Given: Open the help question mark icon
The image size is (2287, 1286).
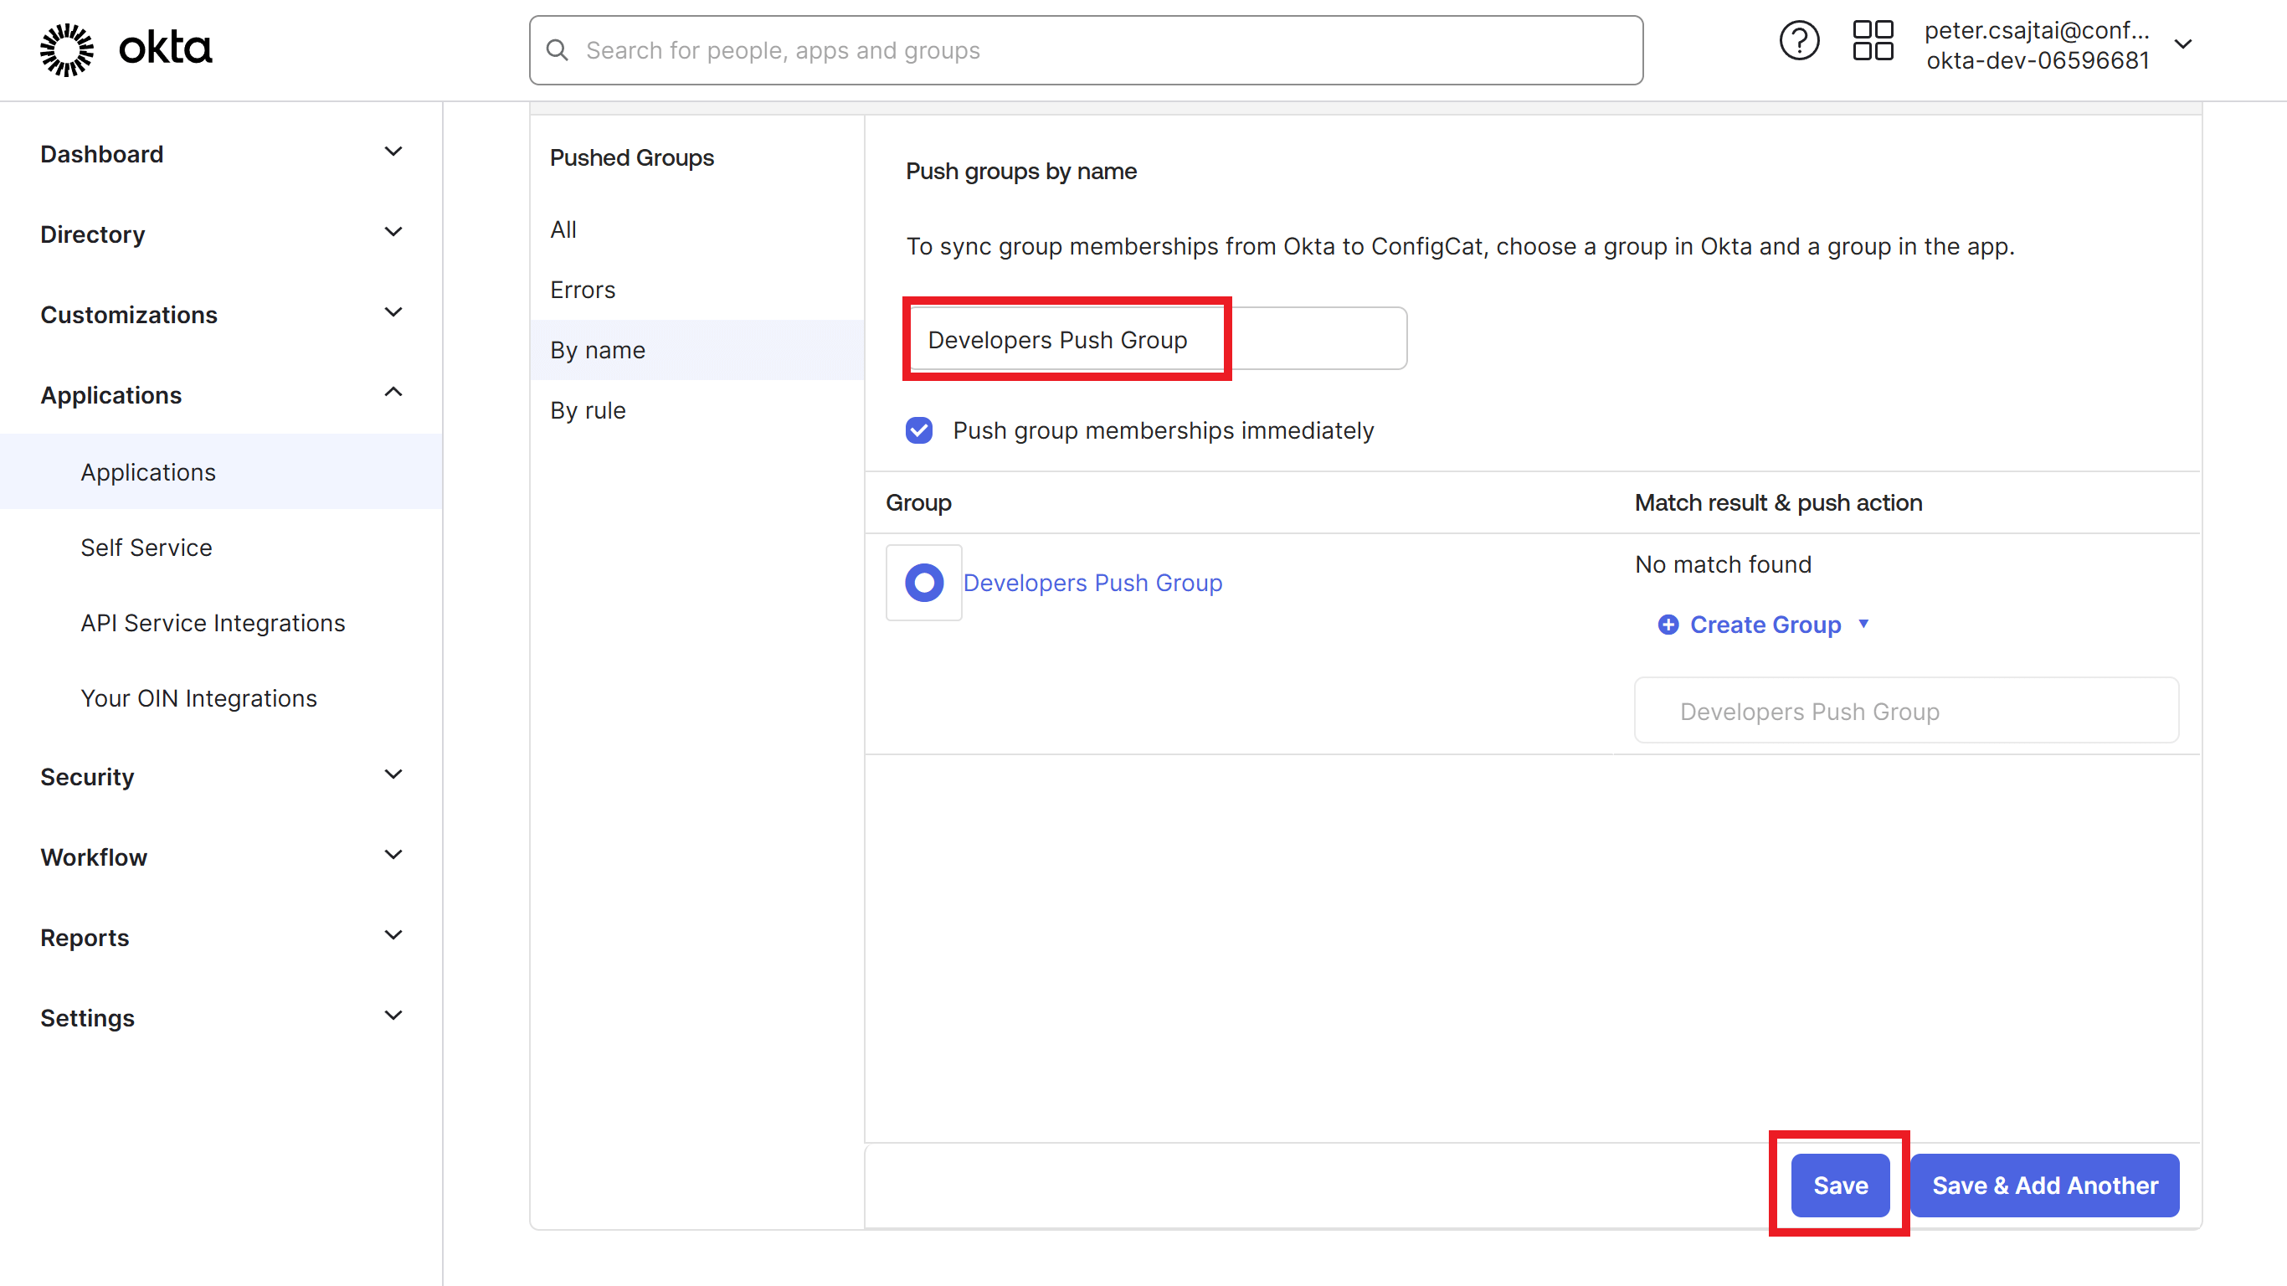Looking at the screenshot, I should pyautogui.click(x=1799, y=40).
